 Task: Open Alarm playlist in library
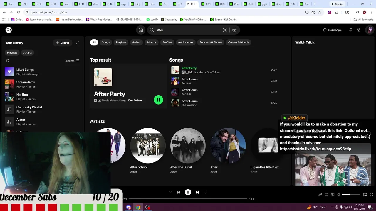pos(43,122)
